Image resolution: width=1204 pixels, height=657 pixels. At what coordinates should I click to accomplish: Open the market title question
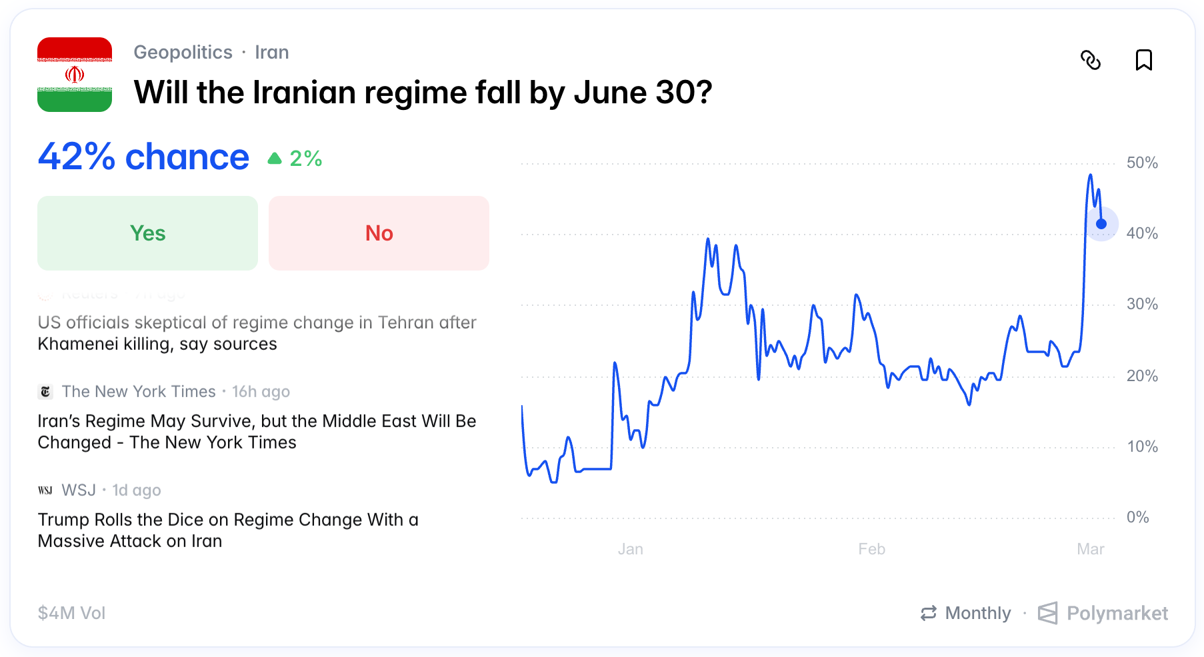tap(423, 93)
